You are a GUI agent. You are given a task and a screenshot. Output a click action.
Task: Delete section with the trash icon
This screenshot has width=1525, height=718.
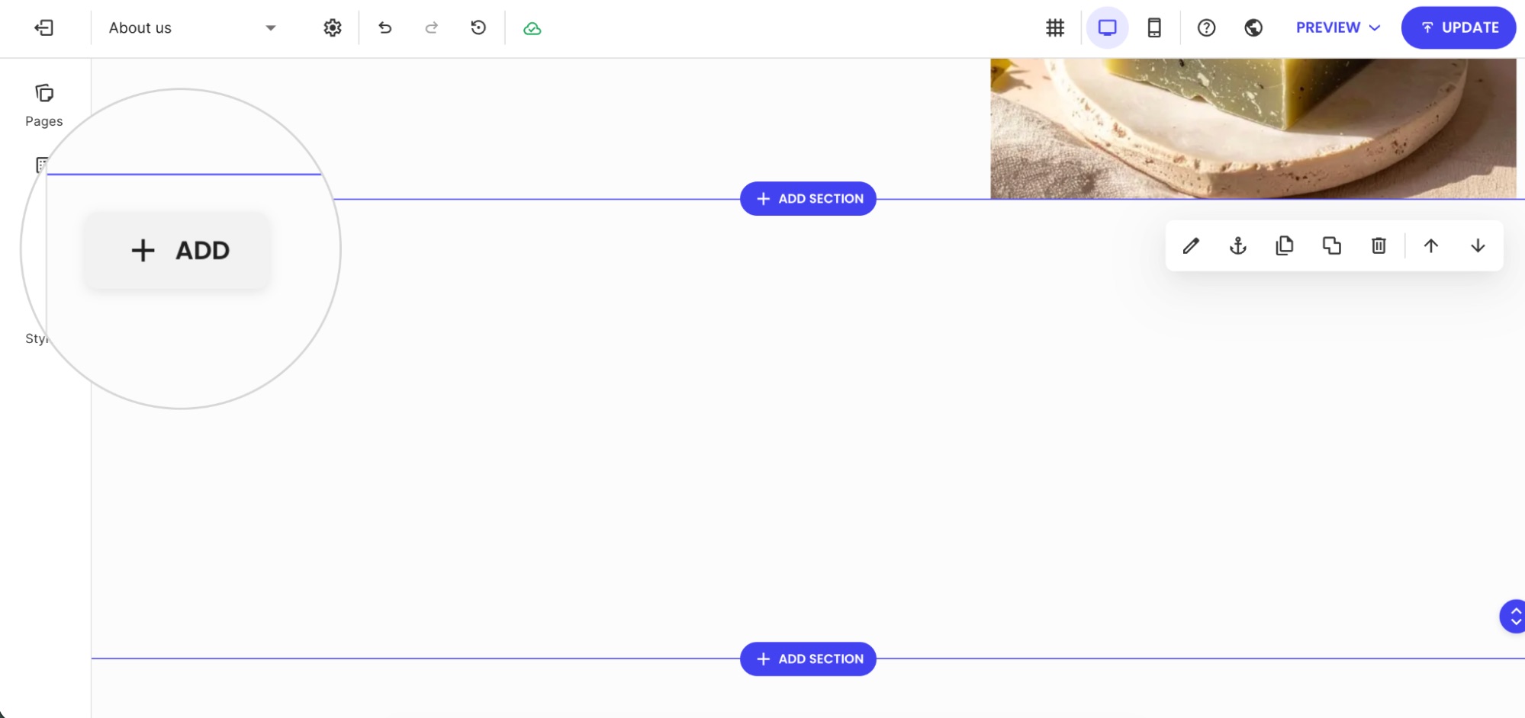coord(1379,246)
